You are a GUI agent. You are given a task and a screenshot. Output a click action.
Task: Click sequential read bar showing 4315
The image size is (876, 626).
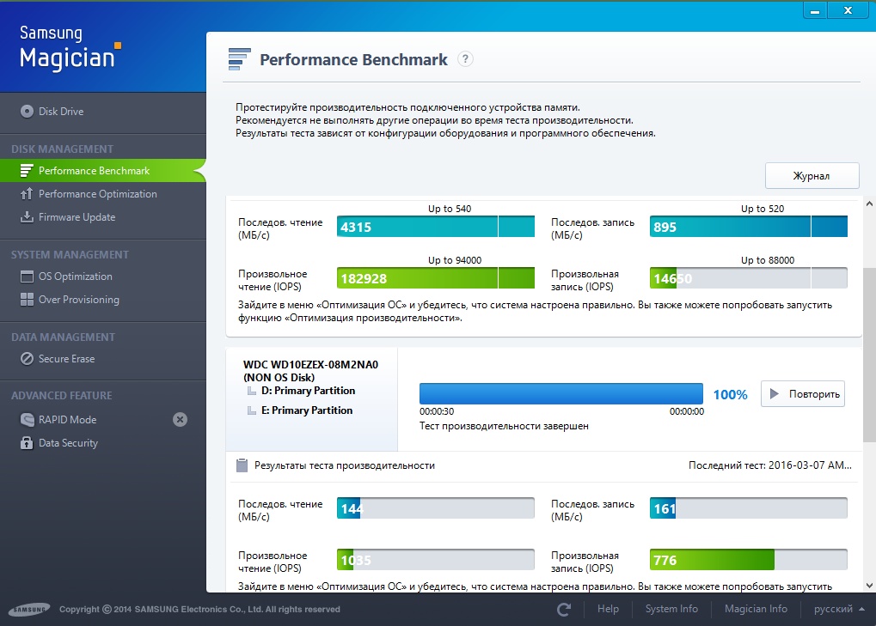click(x=436, y=227)
